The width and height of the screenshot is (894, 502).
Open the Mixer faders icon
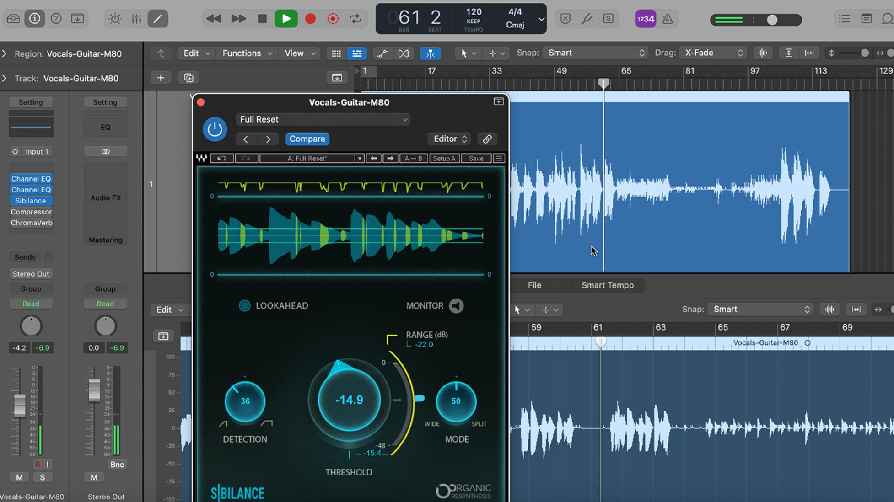(136, 19)
